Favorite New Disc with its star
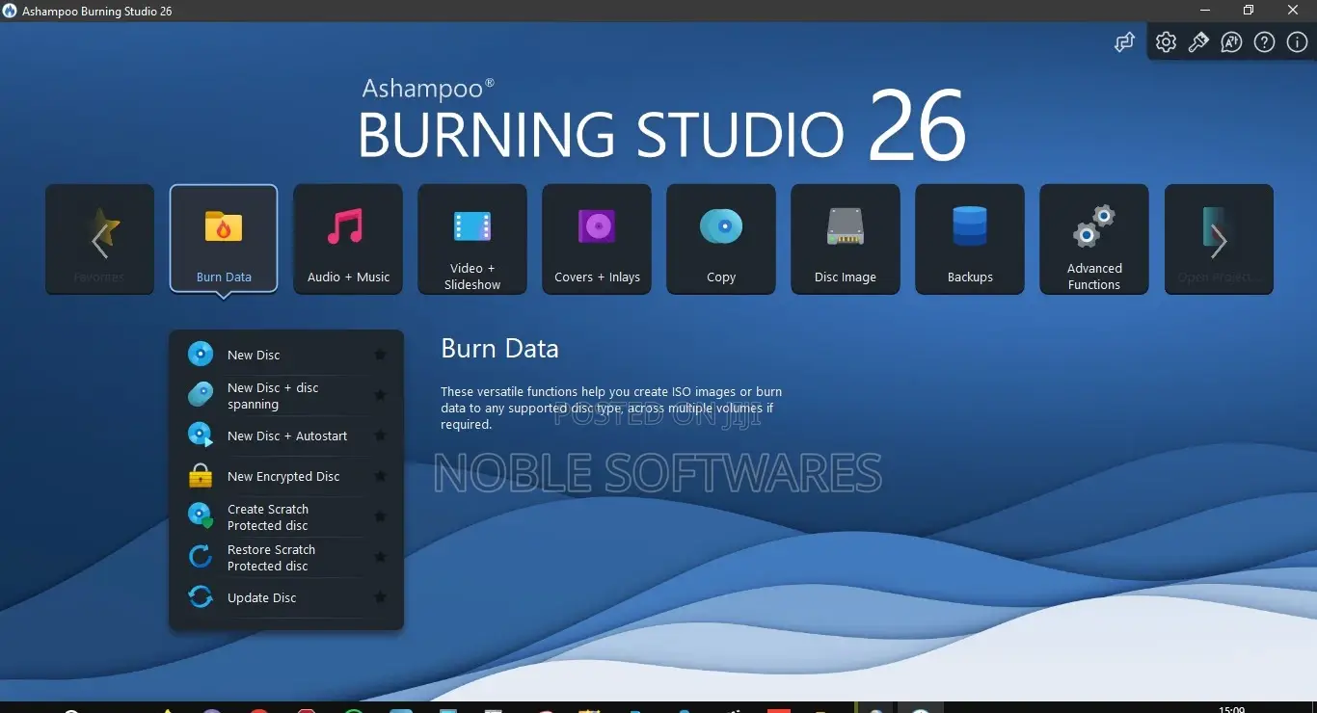 point(380,355)
